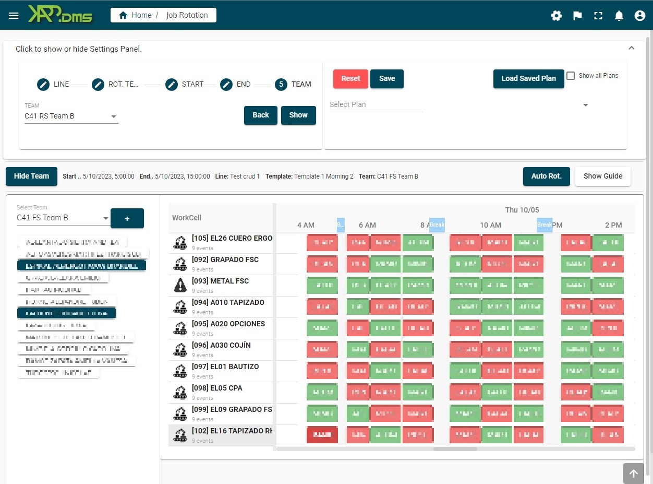
Task: Click workcell icon for [098] EL05 CPA
Action: (x=180, y=393)
